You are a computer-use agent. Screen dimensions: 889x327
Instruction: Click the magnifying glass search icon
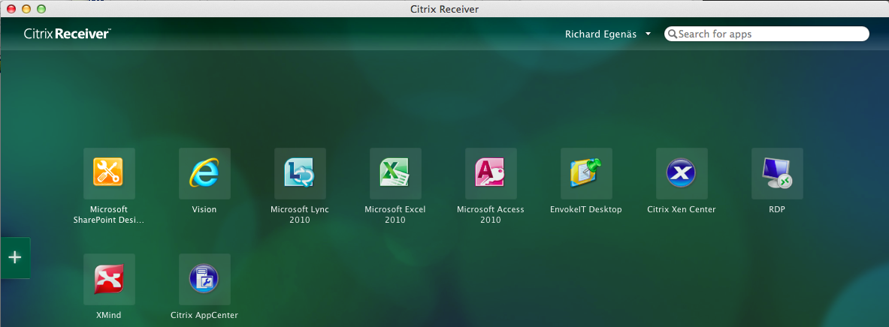coord(673,34)
